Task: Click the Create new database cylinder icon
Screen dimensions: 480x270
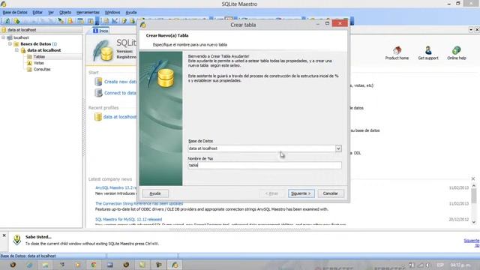Action: (98, 82)
